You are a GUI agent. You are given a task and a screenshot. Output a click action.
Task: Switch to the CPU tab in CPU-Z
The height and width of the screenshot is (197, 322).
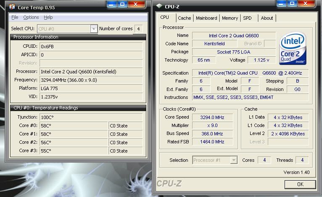(x=165, y=18)
